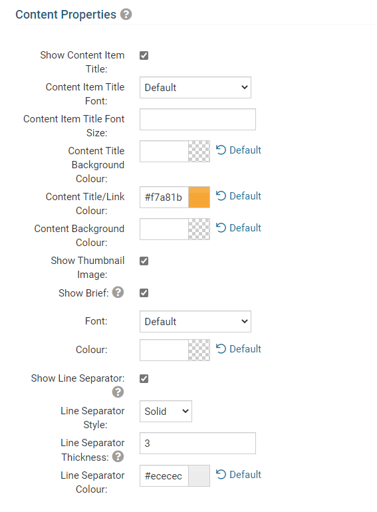This screenshot has width=377, height=512.
Task: Click the Line Separator Thickness input field
Action: click(x=197, y=444)
